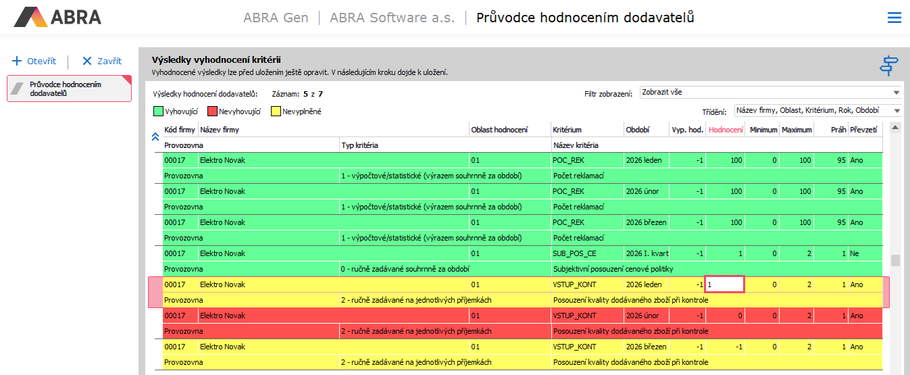Close the Průvodce hodnocením dodavatelů tab corner
Screen dimensions: 910x375
tap(126, 80)
